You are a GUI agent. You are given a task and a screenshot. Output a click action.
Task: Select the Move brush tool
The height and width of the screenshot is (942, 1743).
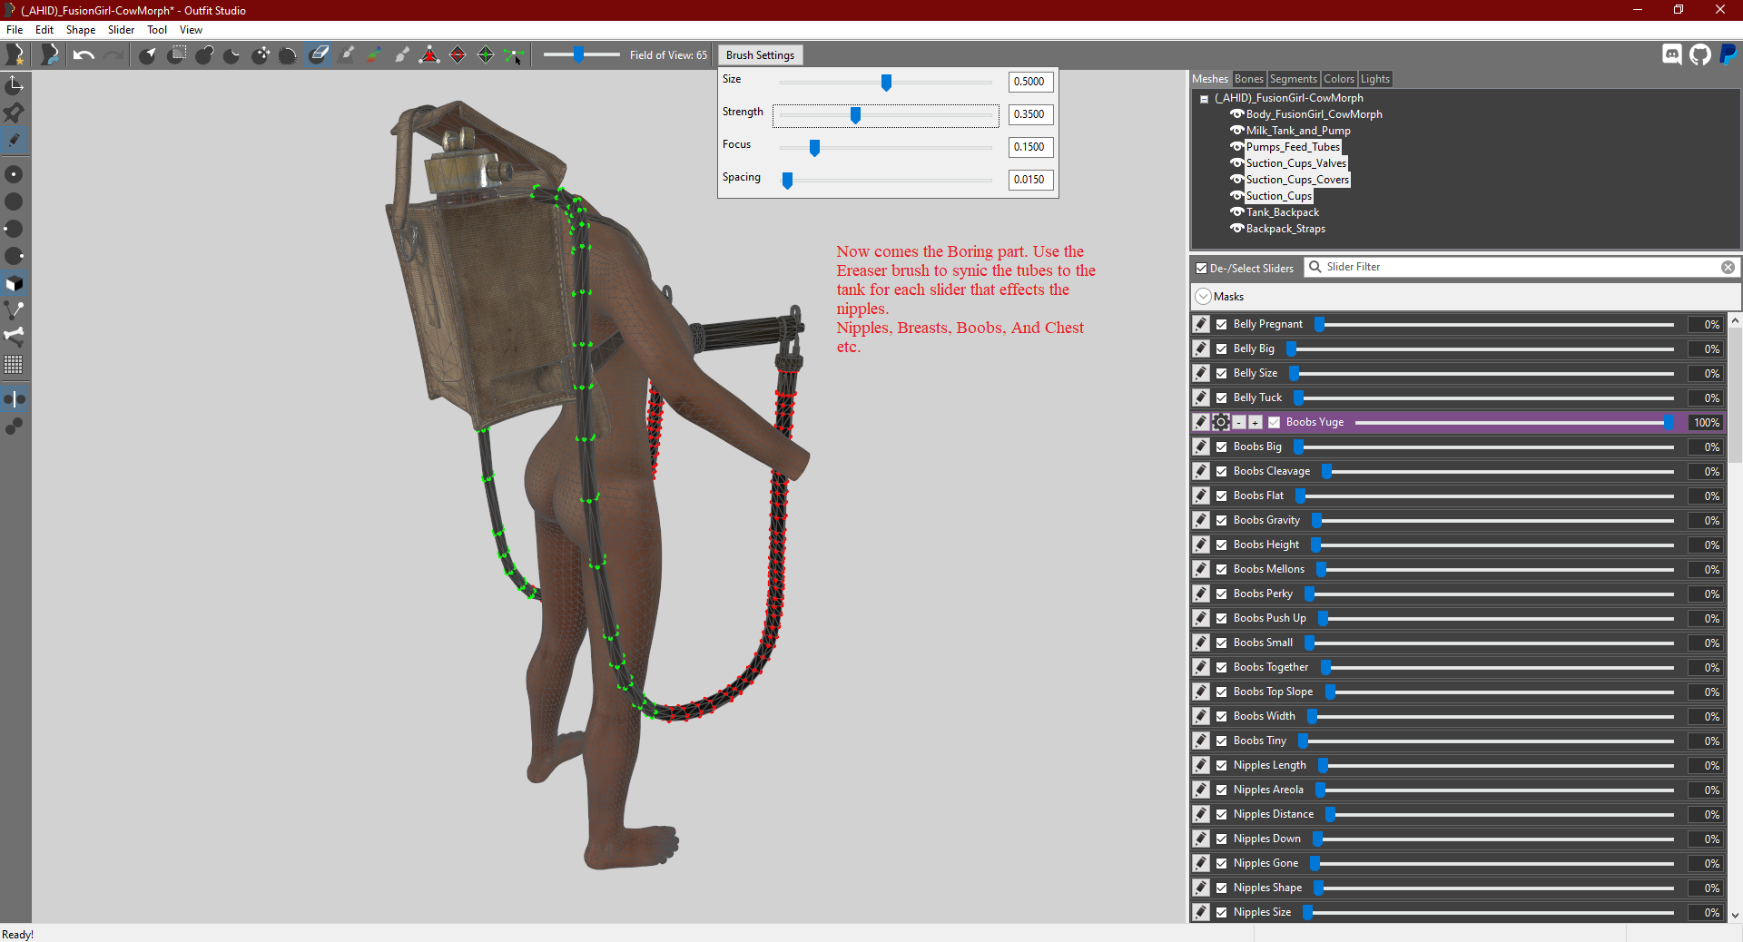pos(261,55)
